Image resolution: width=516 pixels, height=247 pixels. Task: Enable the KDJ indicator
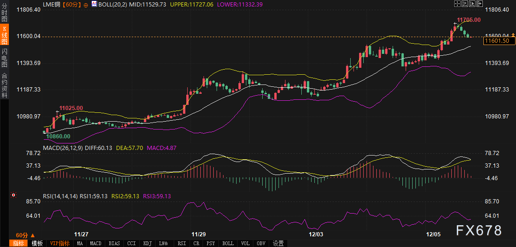pos(147,243)
